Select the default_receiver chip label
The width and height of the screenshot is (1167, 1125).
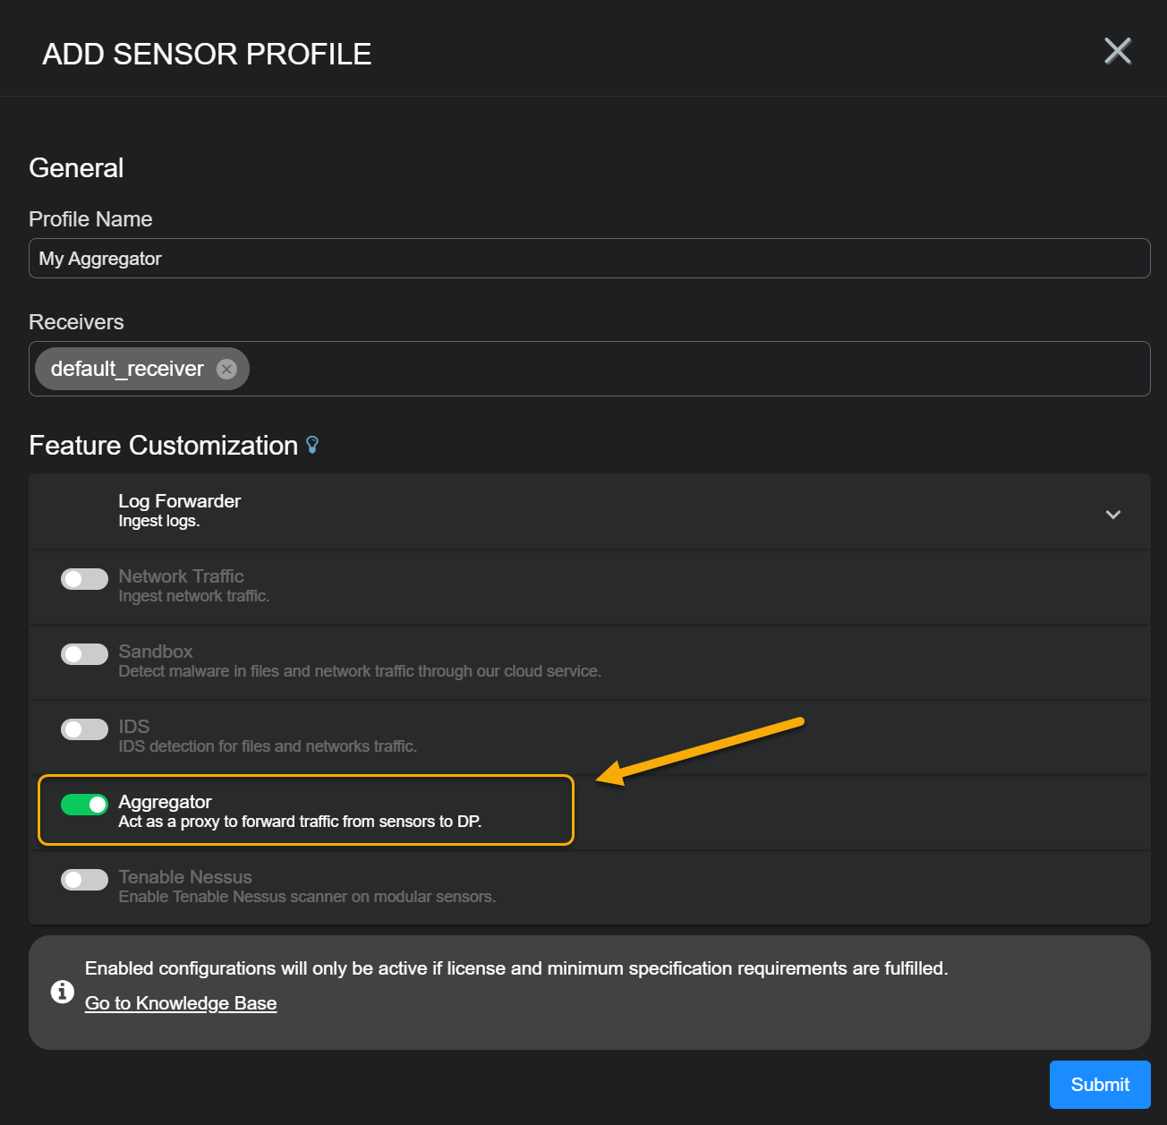pyautogui.click(x=127, y=369)
